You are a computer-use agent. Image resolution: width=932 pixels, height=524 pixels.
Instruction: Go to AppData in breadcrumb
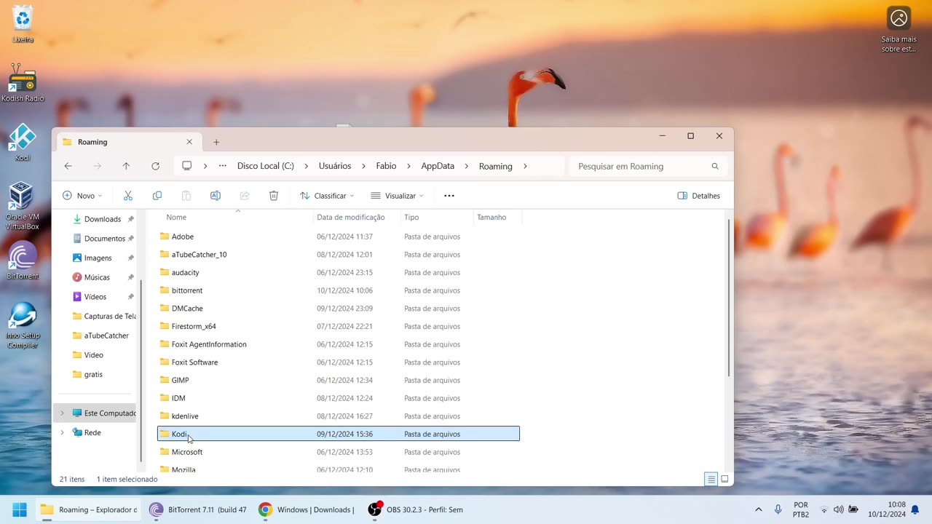tap(438, 166)
